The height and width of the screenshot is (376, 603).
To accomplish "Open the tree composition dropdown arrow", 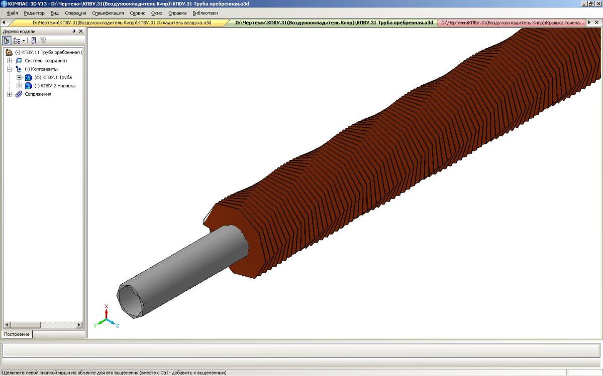I will coord(23,41).
